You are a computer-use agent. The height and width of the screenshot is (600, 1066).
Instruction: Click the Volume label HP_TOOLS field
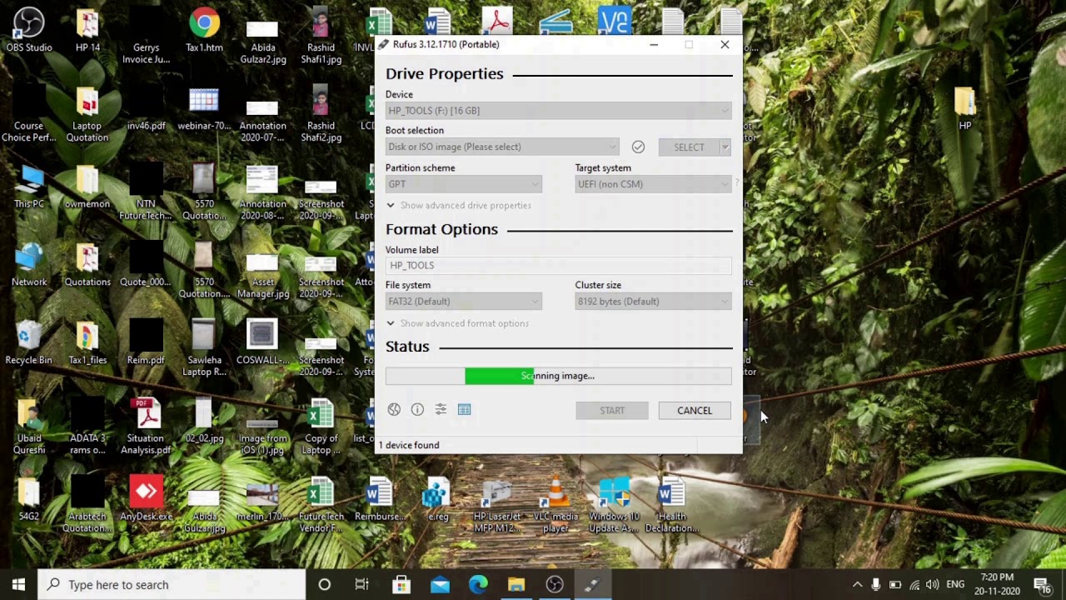(559, 265)
